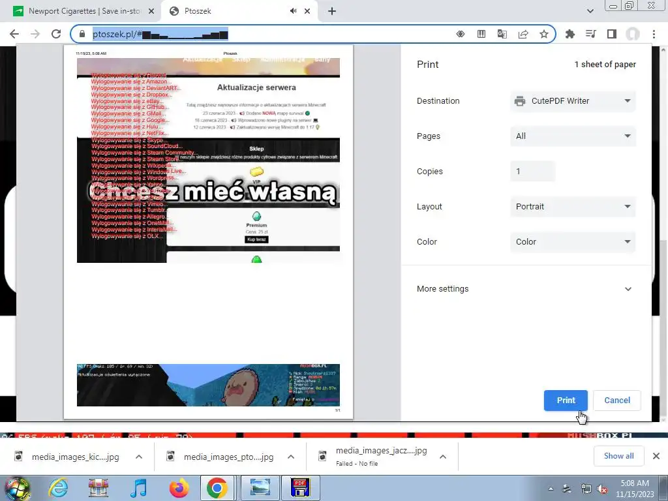The image size is (668, 501).
Task: Open a new tab with plus button
Action: tap(332, 11)
